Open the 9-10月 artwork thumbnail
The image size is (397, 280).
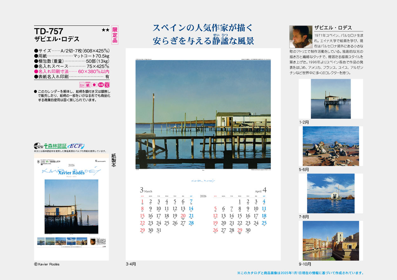(x=330, y=241)
